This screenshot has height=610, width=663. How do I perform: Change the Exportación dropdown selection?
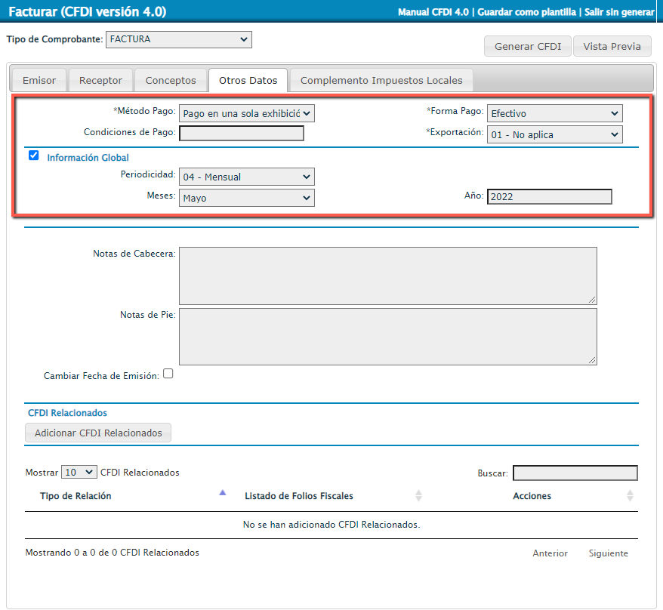click(x=554, y=134)
